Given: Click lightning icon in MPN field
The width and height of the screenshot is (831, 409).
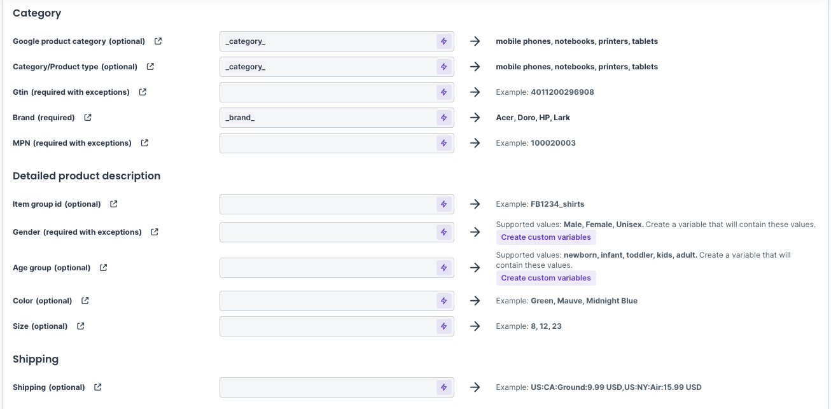Looking at the screenshot, I should [x=443, y=143].
